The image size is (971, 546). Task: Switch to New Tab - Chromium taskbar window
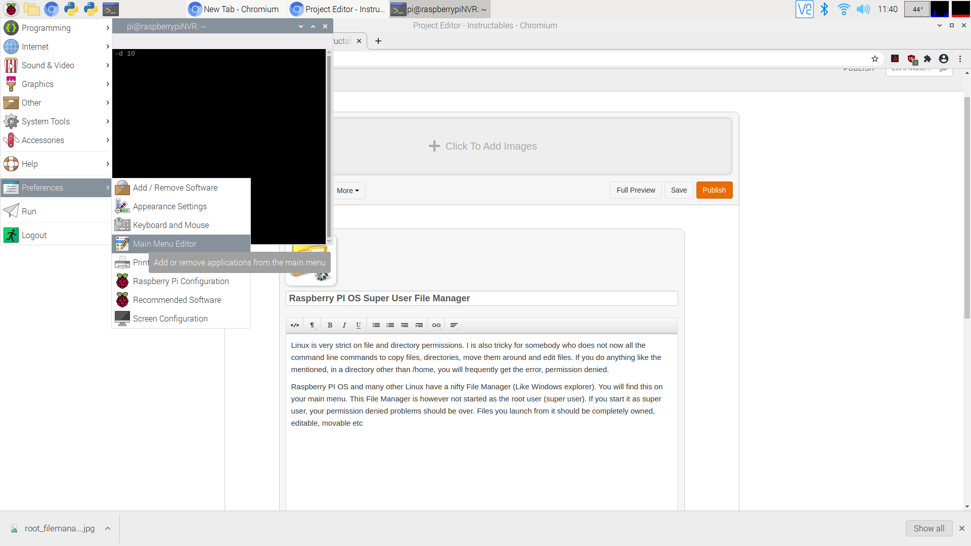[236, 9]
